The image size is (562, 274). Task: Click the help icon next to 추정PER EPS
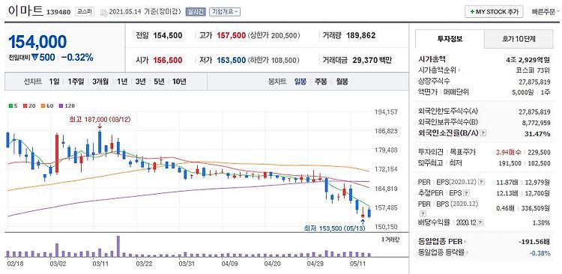(x=465, y=193)
